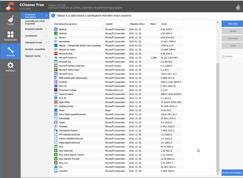Open Rendszer-visszaállítás section
This screenshot has height=178, width=243.
35,49
